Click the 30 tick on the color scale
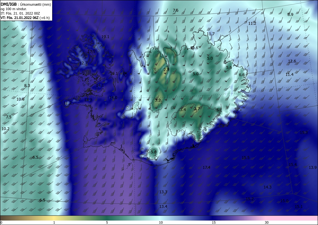Image resolution: width=318 pixels, height=225 pixels. [267, 222]
